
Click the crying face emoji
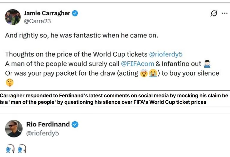[153, 73]
